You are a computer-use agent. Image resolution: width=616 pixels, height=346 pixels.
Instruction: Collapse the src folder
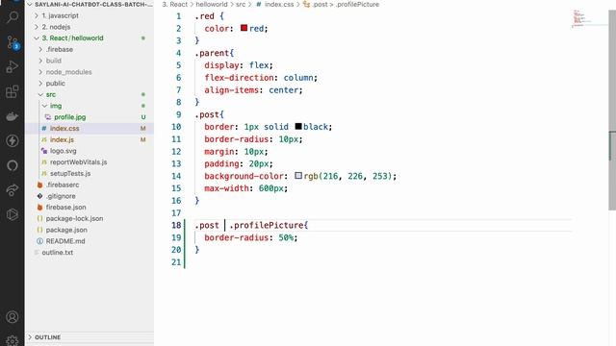coord(40,94)
